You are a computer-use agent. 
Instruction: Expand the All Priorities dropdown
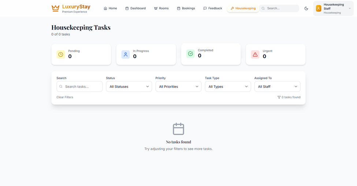(178, 87)
